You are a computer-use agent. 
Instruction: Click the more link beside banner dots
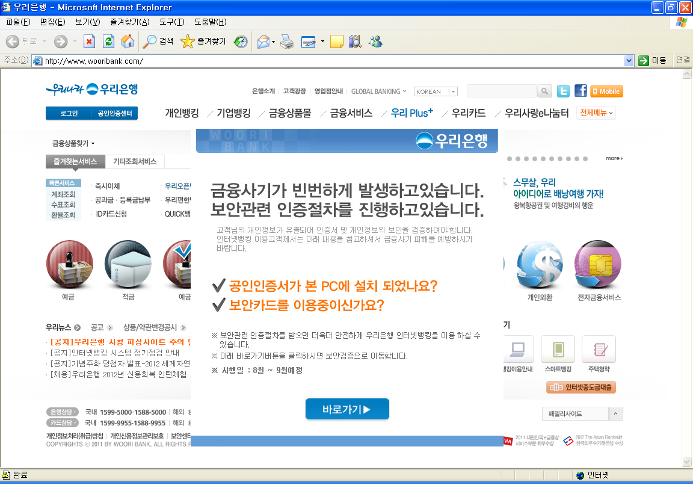(614, 158)
